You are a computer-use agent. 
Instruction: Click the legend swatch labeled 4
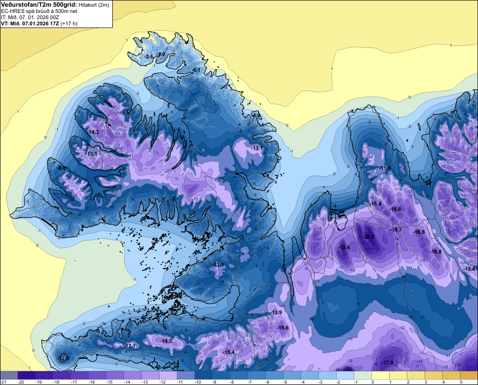pyautogui.click(x=451, y=375)
